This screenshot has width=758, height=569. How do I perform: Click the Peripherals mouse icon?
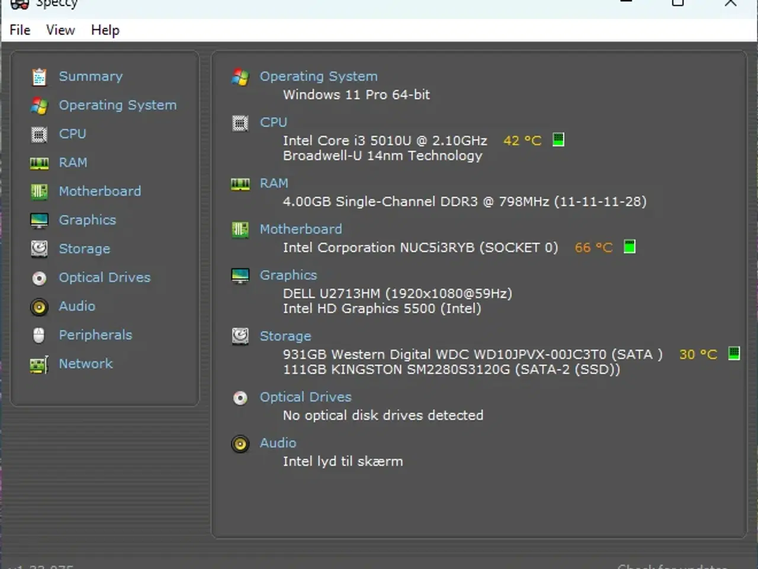click(x=39, y=335)
